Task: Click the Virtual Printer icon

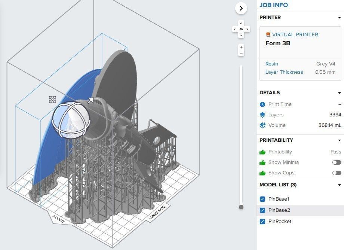Action: coord(268,34)
